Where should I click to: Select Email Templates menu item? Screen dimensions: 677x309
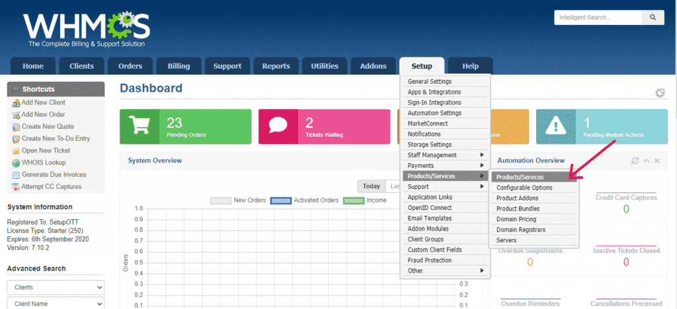point(445,218)
